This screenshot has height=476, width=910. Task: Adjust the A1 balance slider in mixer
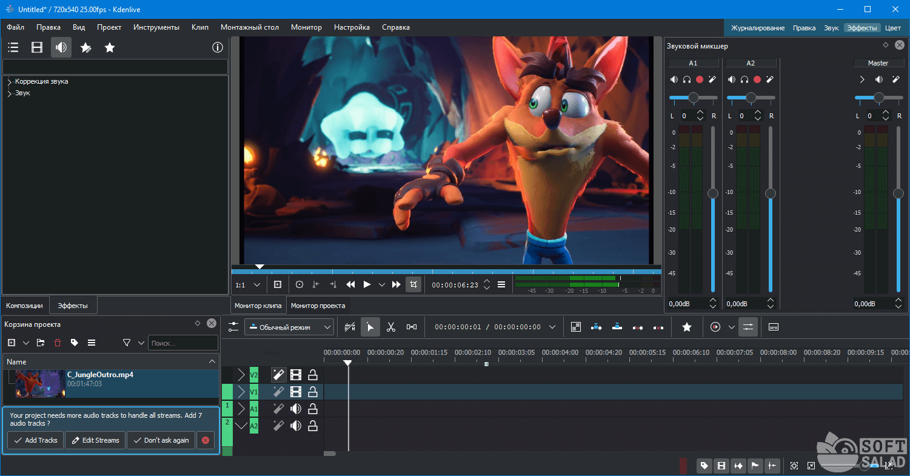tap(693, 98)
